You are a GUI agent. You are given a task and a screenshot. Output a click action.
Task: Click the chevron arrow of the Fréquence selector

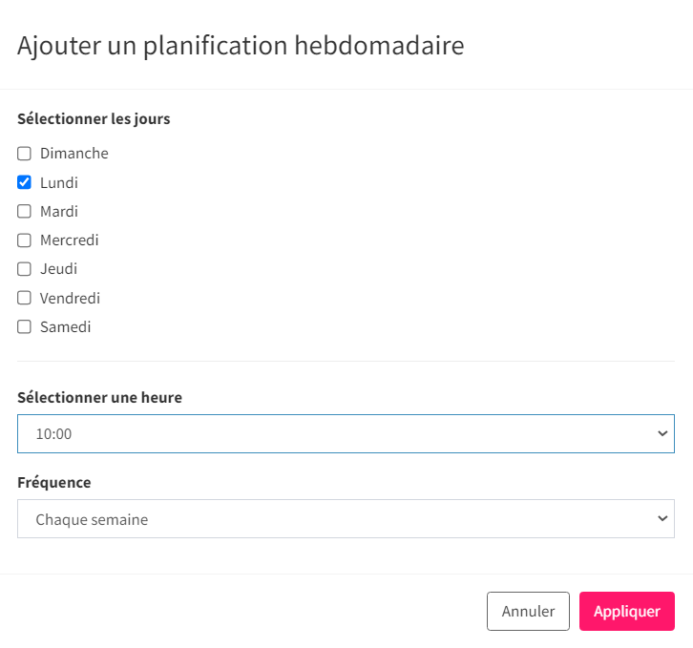[x=662, y=518]
